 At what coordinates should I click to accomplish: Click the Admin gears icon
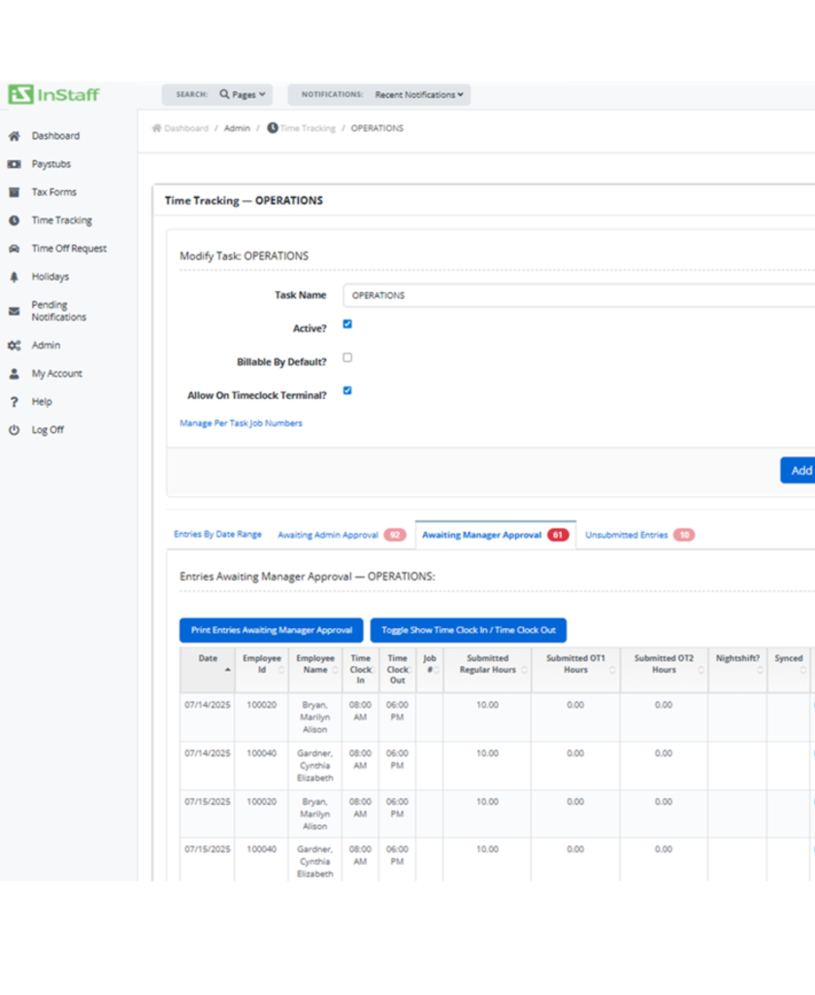[x=14, y=346]
